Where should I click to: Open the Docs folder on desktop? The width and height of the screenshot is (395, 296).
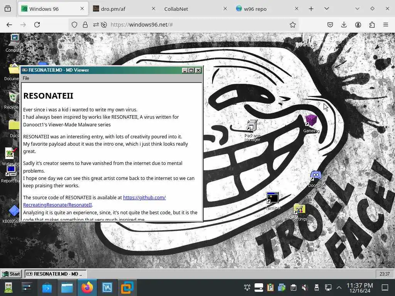click(14, 129)
